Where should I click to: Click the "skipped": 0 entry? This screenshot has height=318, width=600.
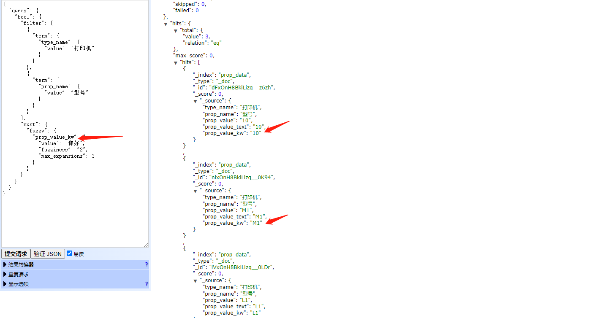pos(190,4)
